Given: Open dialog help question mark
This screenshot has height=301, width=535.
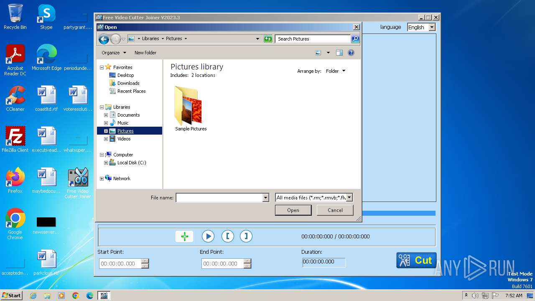Looking at the screenshot, I should (351, 53).
